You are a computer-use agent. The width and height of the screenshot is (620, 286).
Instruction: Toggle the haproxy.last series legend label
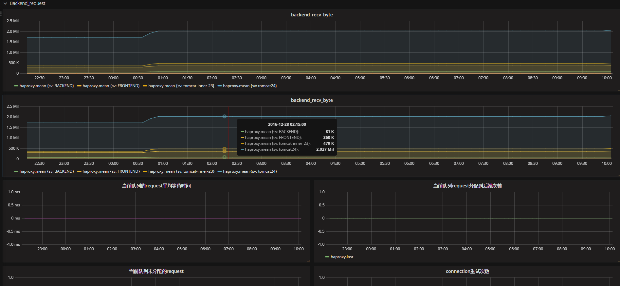(342, 257)
